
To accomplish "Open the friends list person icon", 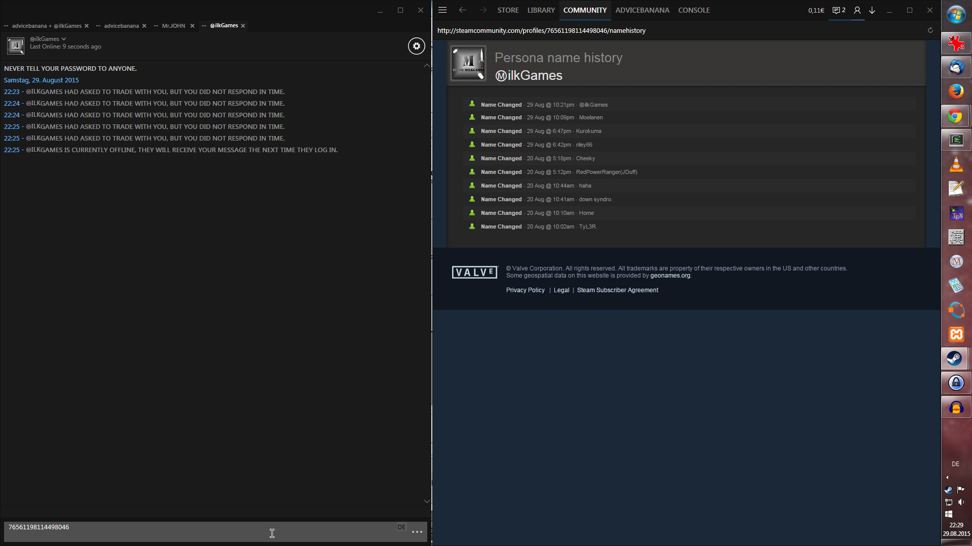I will (x=857, y=10).
